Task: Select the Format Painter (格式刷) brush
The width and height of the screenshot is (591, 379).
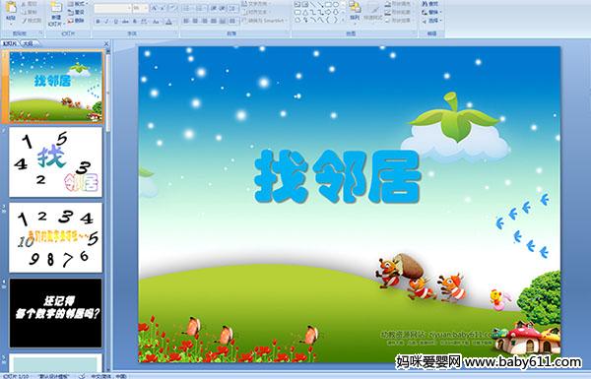Action: (x=24, y=21)
